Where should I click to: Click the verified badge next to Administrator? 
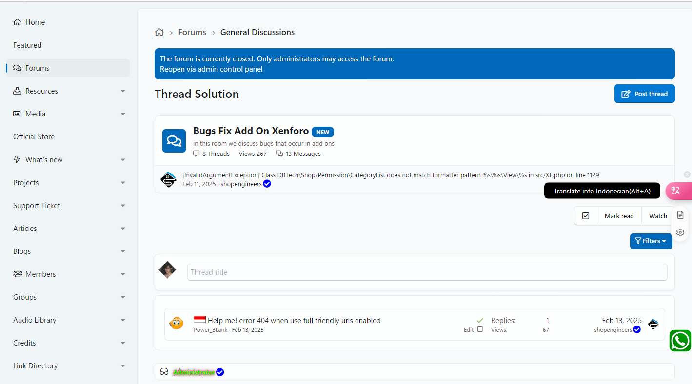220,372
